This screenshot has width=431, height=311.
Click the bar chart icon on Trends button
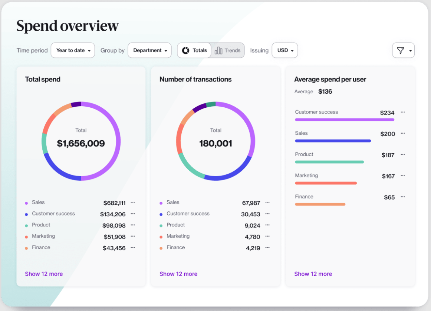coord(219,50)
